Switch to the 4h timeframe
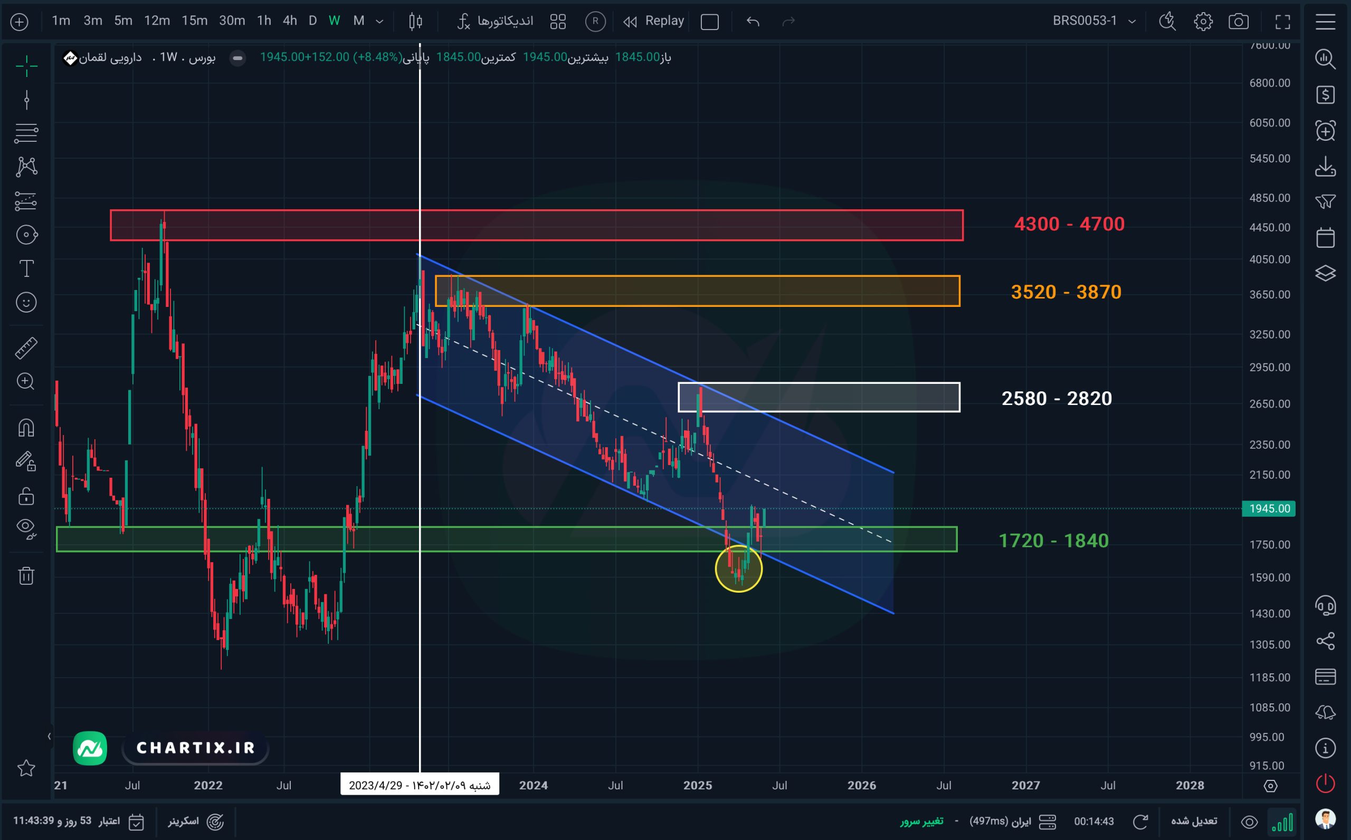 point(290,21)
